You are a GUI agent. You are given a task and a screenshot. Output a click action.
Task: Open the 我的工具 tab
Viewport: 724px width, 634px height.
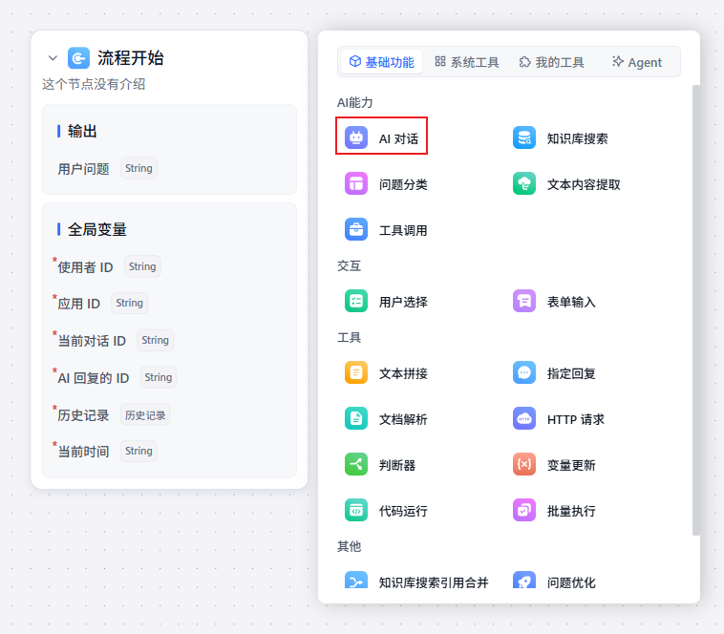pos(551,62)
